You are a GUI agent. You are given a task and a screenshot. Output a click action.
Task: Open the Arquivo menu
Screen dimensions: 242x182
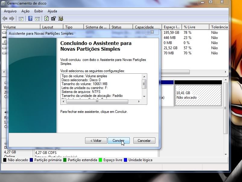(10, 11)
